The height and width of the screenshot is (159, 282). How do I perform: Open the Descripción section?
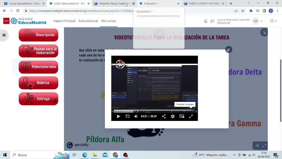pos(38,35)
